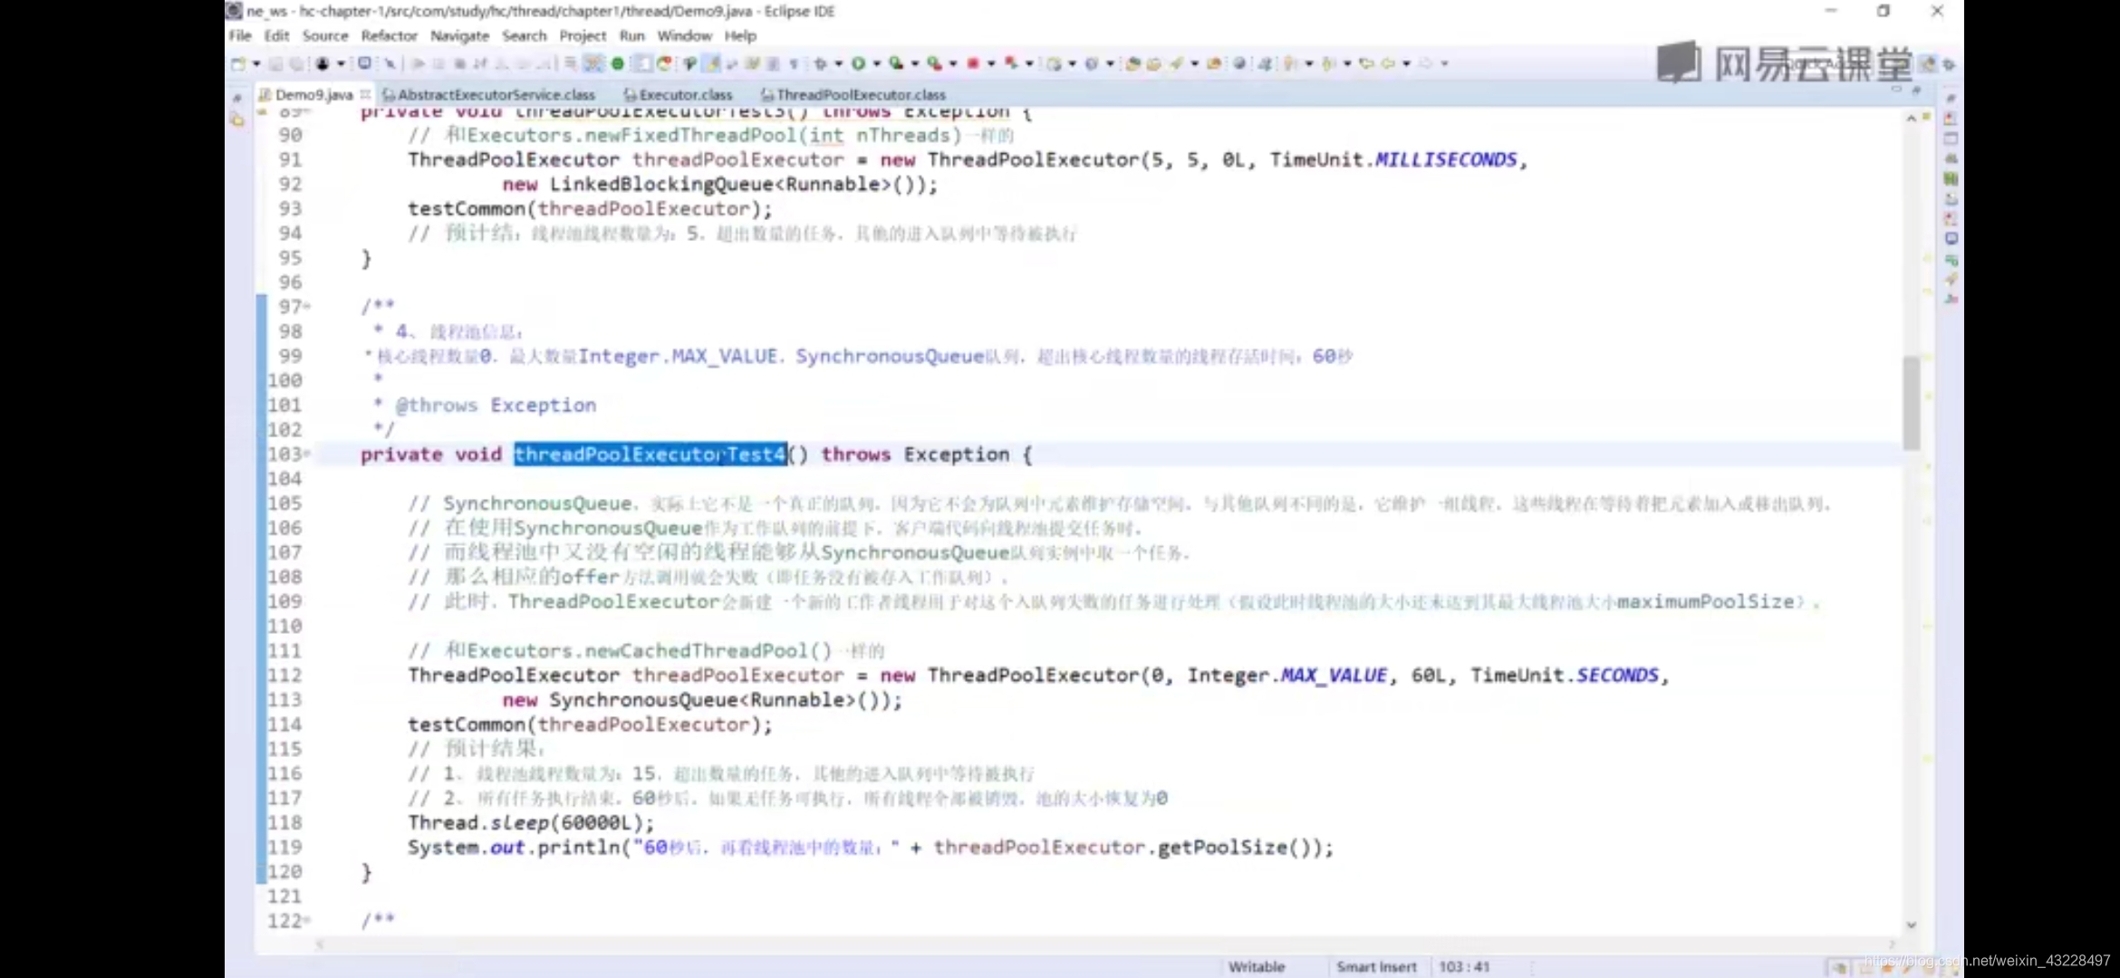This screenshot has width=2120, height=978.
Task: Click the Search flashlight toolbar icon
Action: (1177, 63)
